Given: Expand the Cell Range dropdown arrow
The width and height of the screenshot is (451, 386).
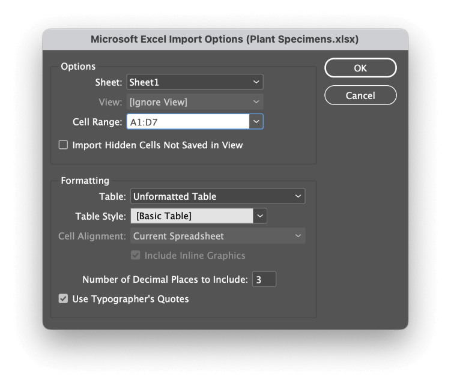Looking at the screenshot, I should [x=256, y=122].
